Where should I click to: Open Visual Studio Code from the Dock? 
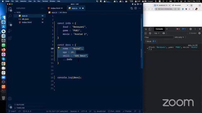(3, 36)
